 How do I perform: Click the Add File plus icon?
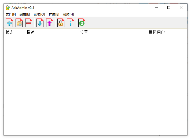[x=9, y=23]
